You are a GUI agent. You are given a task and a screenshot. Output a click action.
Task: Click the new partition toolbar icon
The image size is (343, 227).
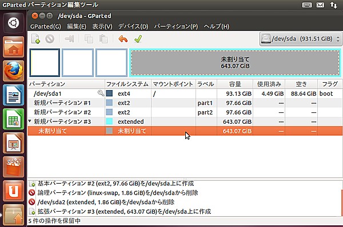(x=35, y=39)
